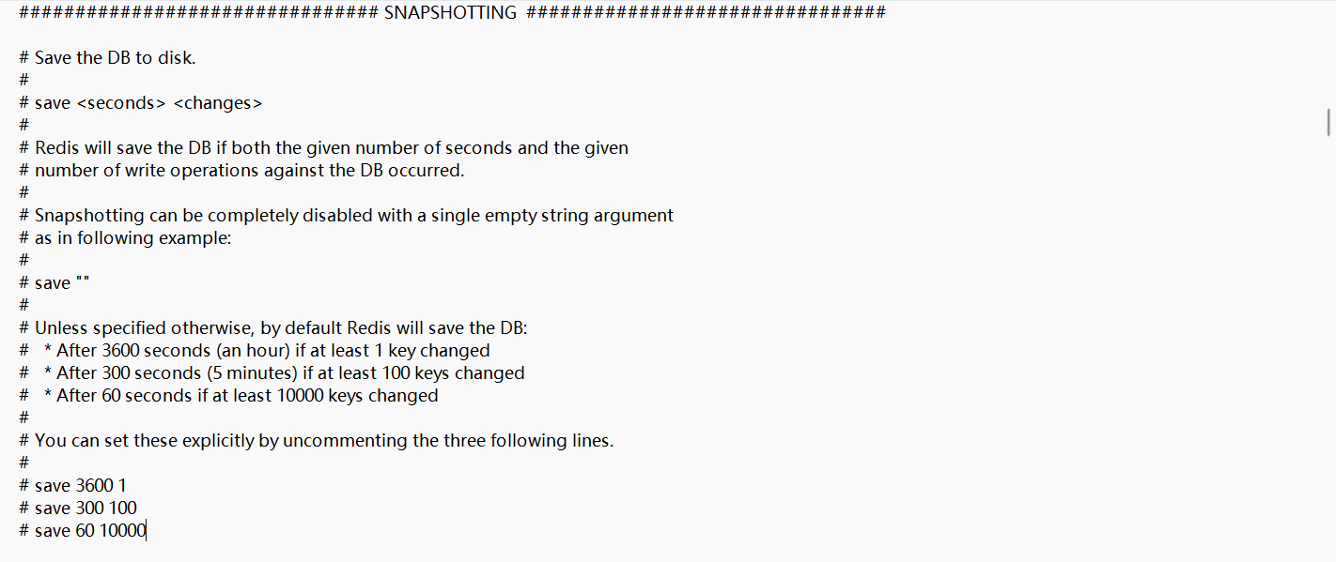Place cursor on '# save 3600 1' line
Viewport: 1336px width, 562px height.
(x=72, y=485)
